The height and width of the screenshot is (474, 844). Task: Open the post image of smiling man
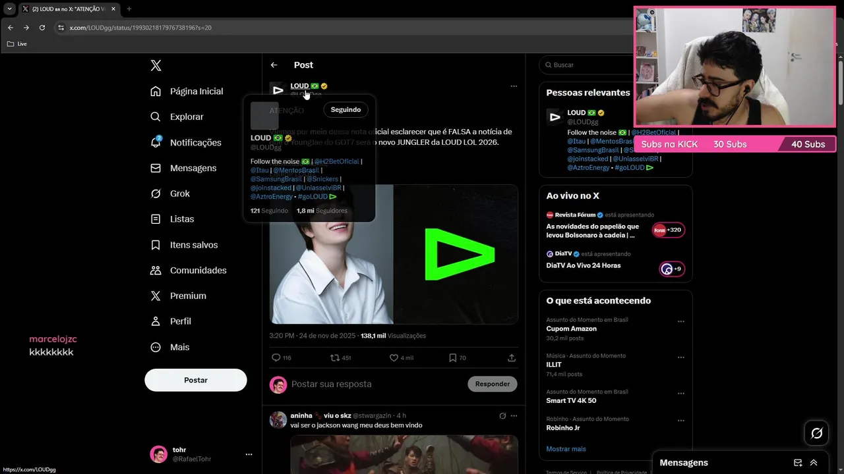tap(331, 254)
